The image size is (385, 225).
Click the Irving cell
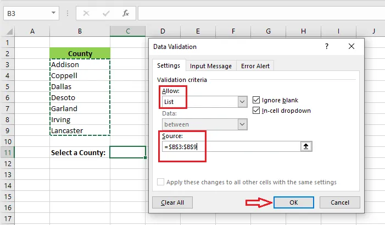point(80,119)
